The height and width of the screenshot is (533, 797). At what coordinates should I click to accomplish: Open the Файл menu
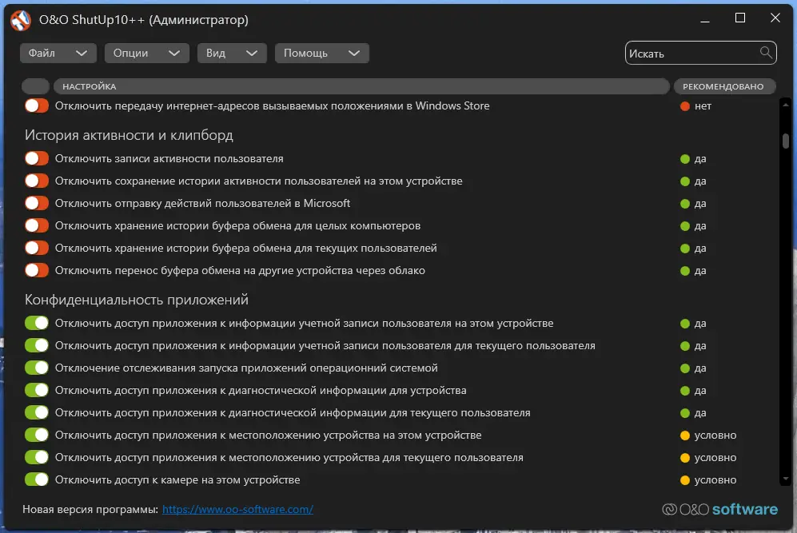coord(58,54)
